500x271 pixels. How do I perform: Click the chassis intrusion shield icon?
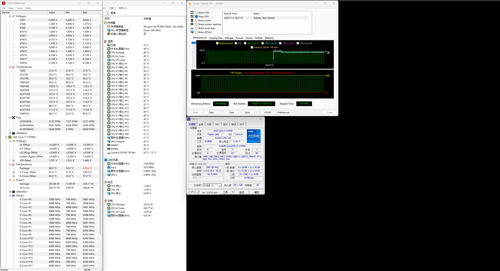coord(109,34)
